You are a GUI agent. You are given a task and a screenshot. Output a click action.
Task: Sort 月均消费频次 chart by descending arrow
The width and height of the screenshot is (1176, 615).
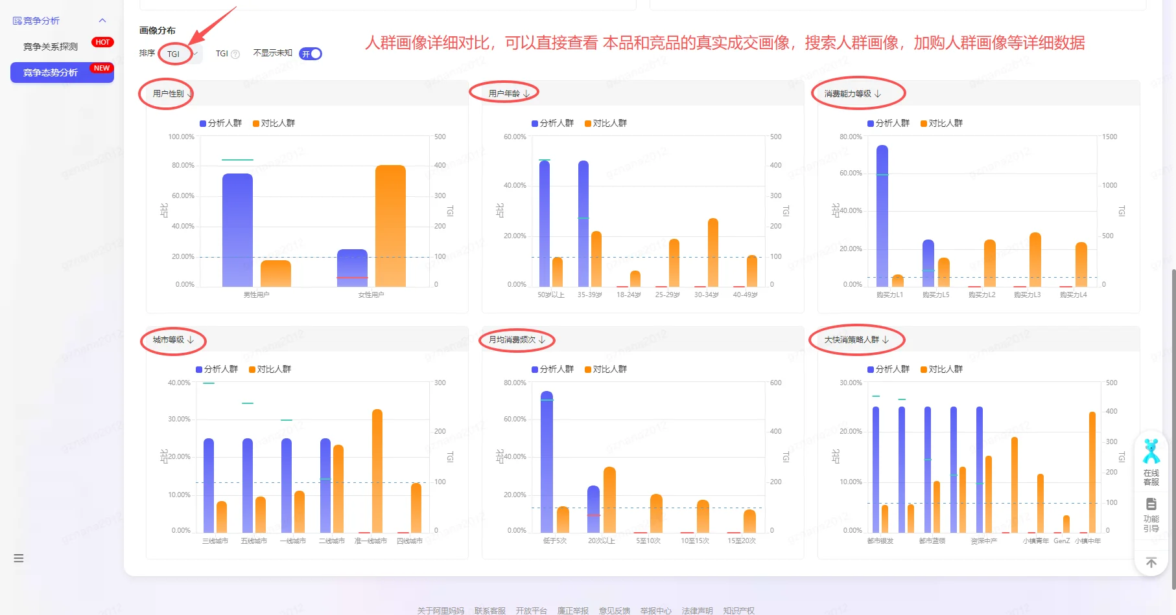tap(543, 339)
